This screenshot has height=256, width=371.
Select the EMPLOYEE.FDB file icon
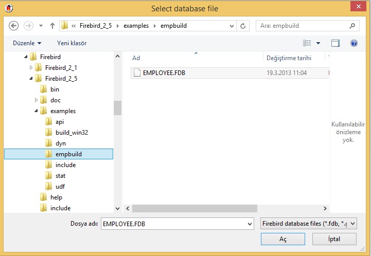(137, 73)
